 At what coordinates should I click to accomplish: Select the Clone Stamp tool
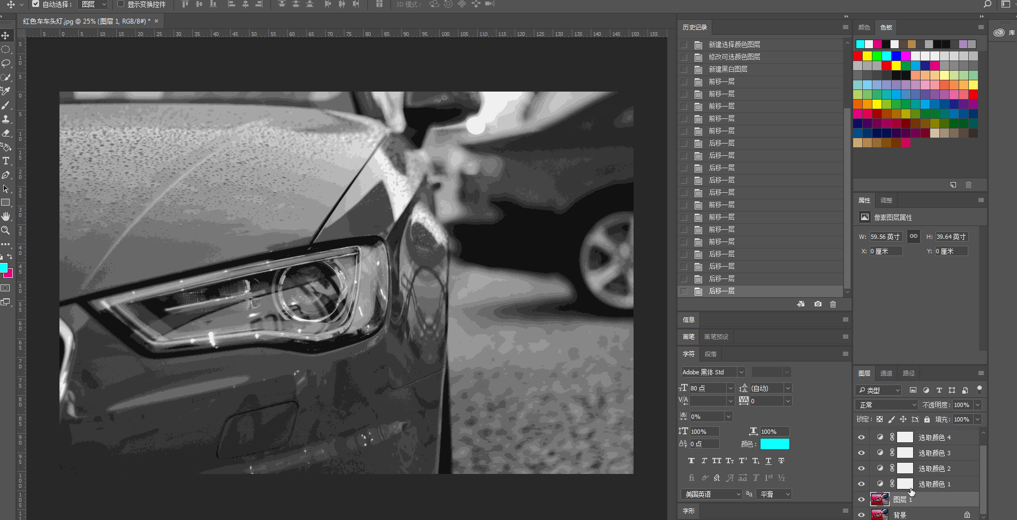(6, 119)
